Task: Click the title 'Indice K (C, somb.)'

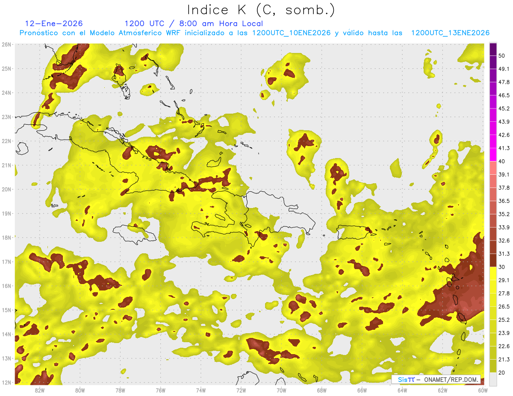Action: tap(261, 10)
